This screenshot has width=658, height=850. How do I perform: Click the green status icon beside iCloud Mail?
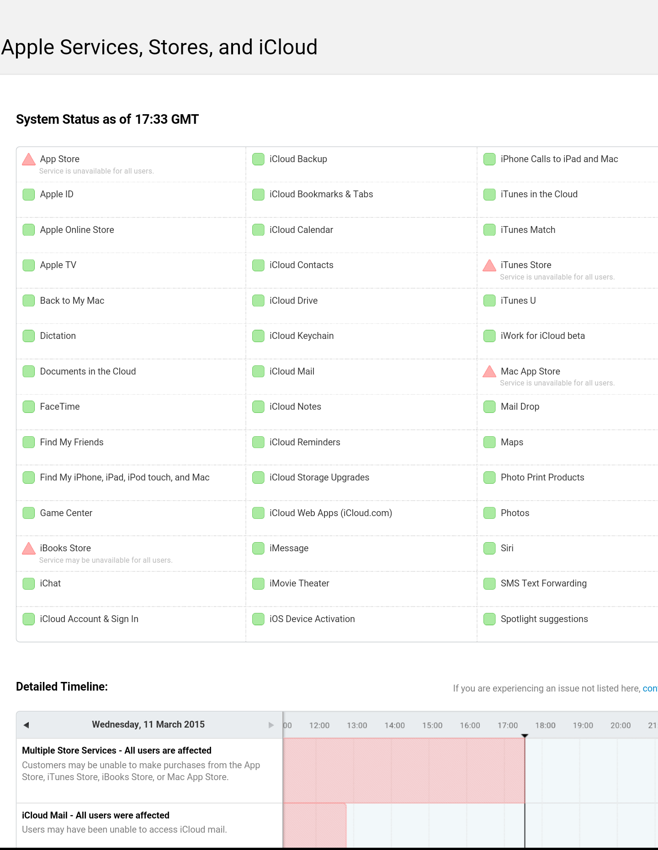click(x=258, y=371)
